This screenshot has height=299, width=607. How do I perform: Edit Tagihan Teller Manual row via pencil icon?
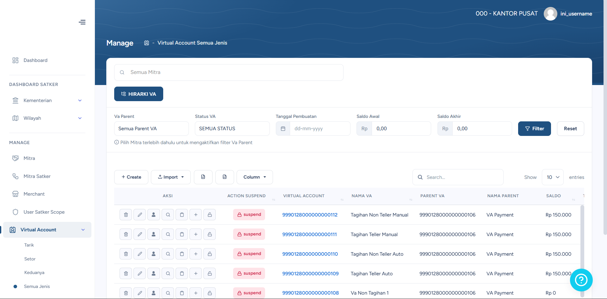140,234
